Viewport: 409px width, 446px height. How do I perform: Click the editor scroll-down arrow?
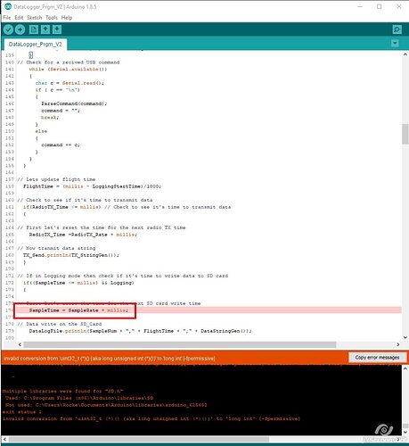coord(405,337)
